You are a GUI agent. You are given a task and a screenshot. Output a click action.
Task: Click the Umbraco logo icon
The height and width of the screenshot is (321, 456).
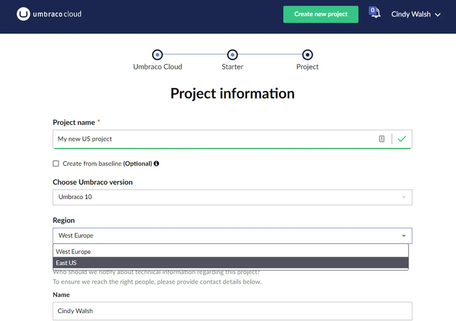tap(23, 14)
